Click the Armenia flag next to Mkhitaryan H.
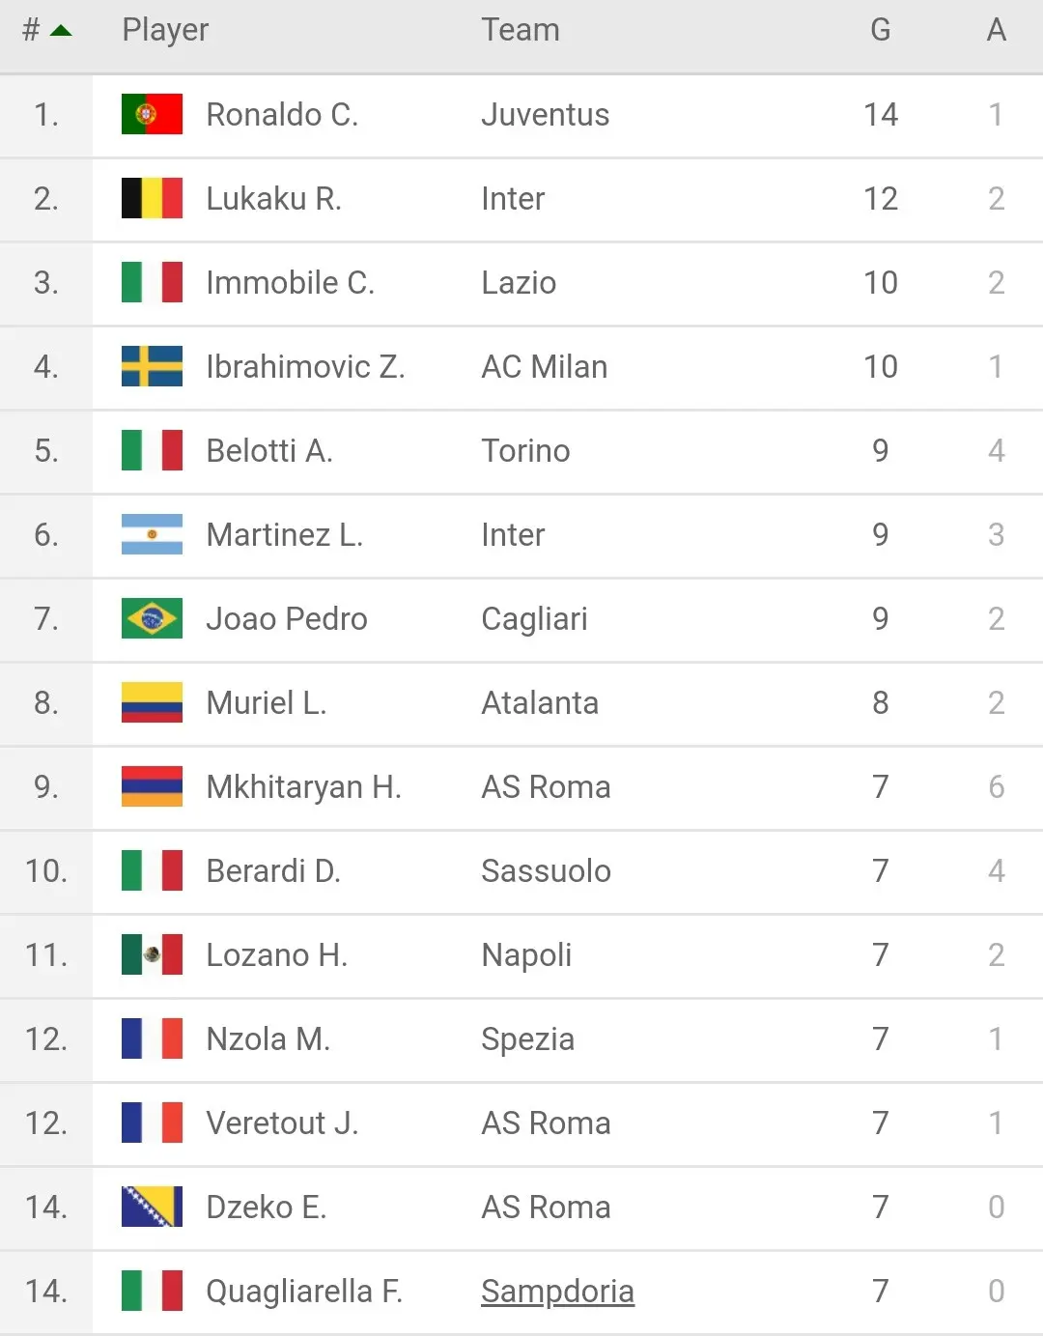The image size is (1043, 1336). coord(152,786)
